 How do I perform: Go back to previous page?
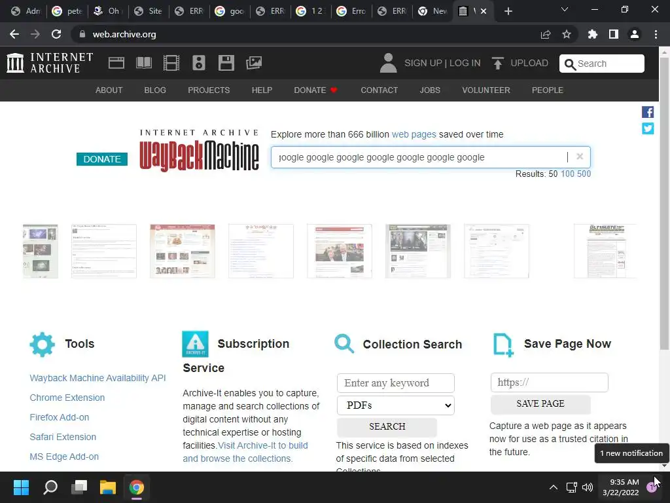click(x=14, y=34)
